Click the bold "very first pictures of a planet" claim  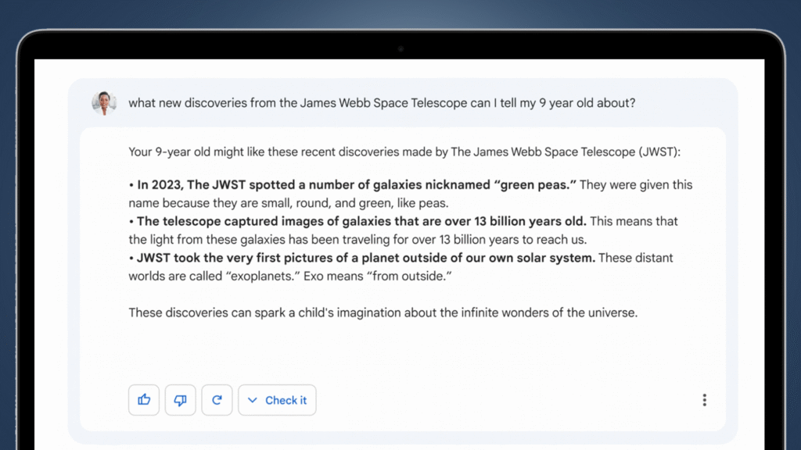366,258
